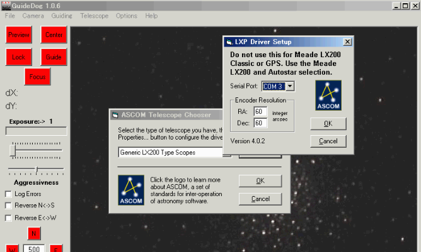
Task: Minimize the GuideDog window
Action: coord(396,6)
